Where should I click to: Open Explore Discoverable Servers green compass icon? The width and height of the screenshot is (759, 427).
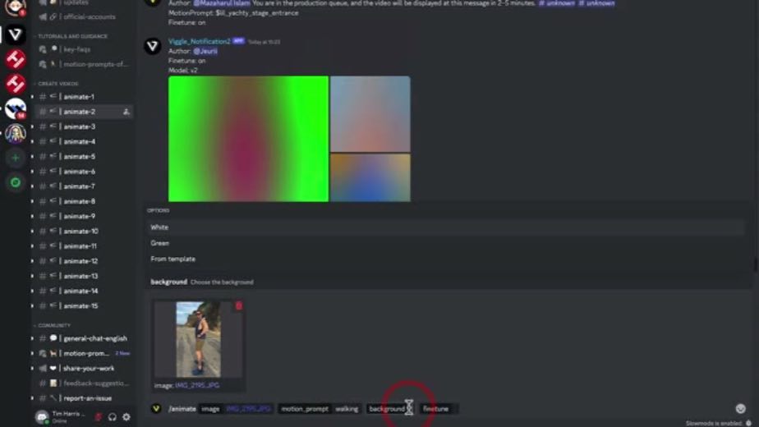click(x=15, y=182)
